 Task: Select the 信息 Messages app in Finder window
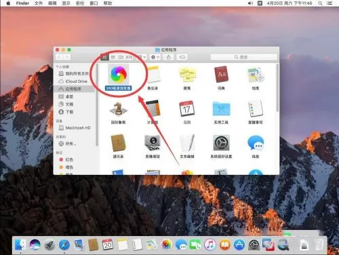tap(256, 143)
